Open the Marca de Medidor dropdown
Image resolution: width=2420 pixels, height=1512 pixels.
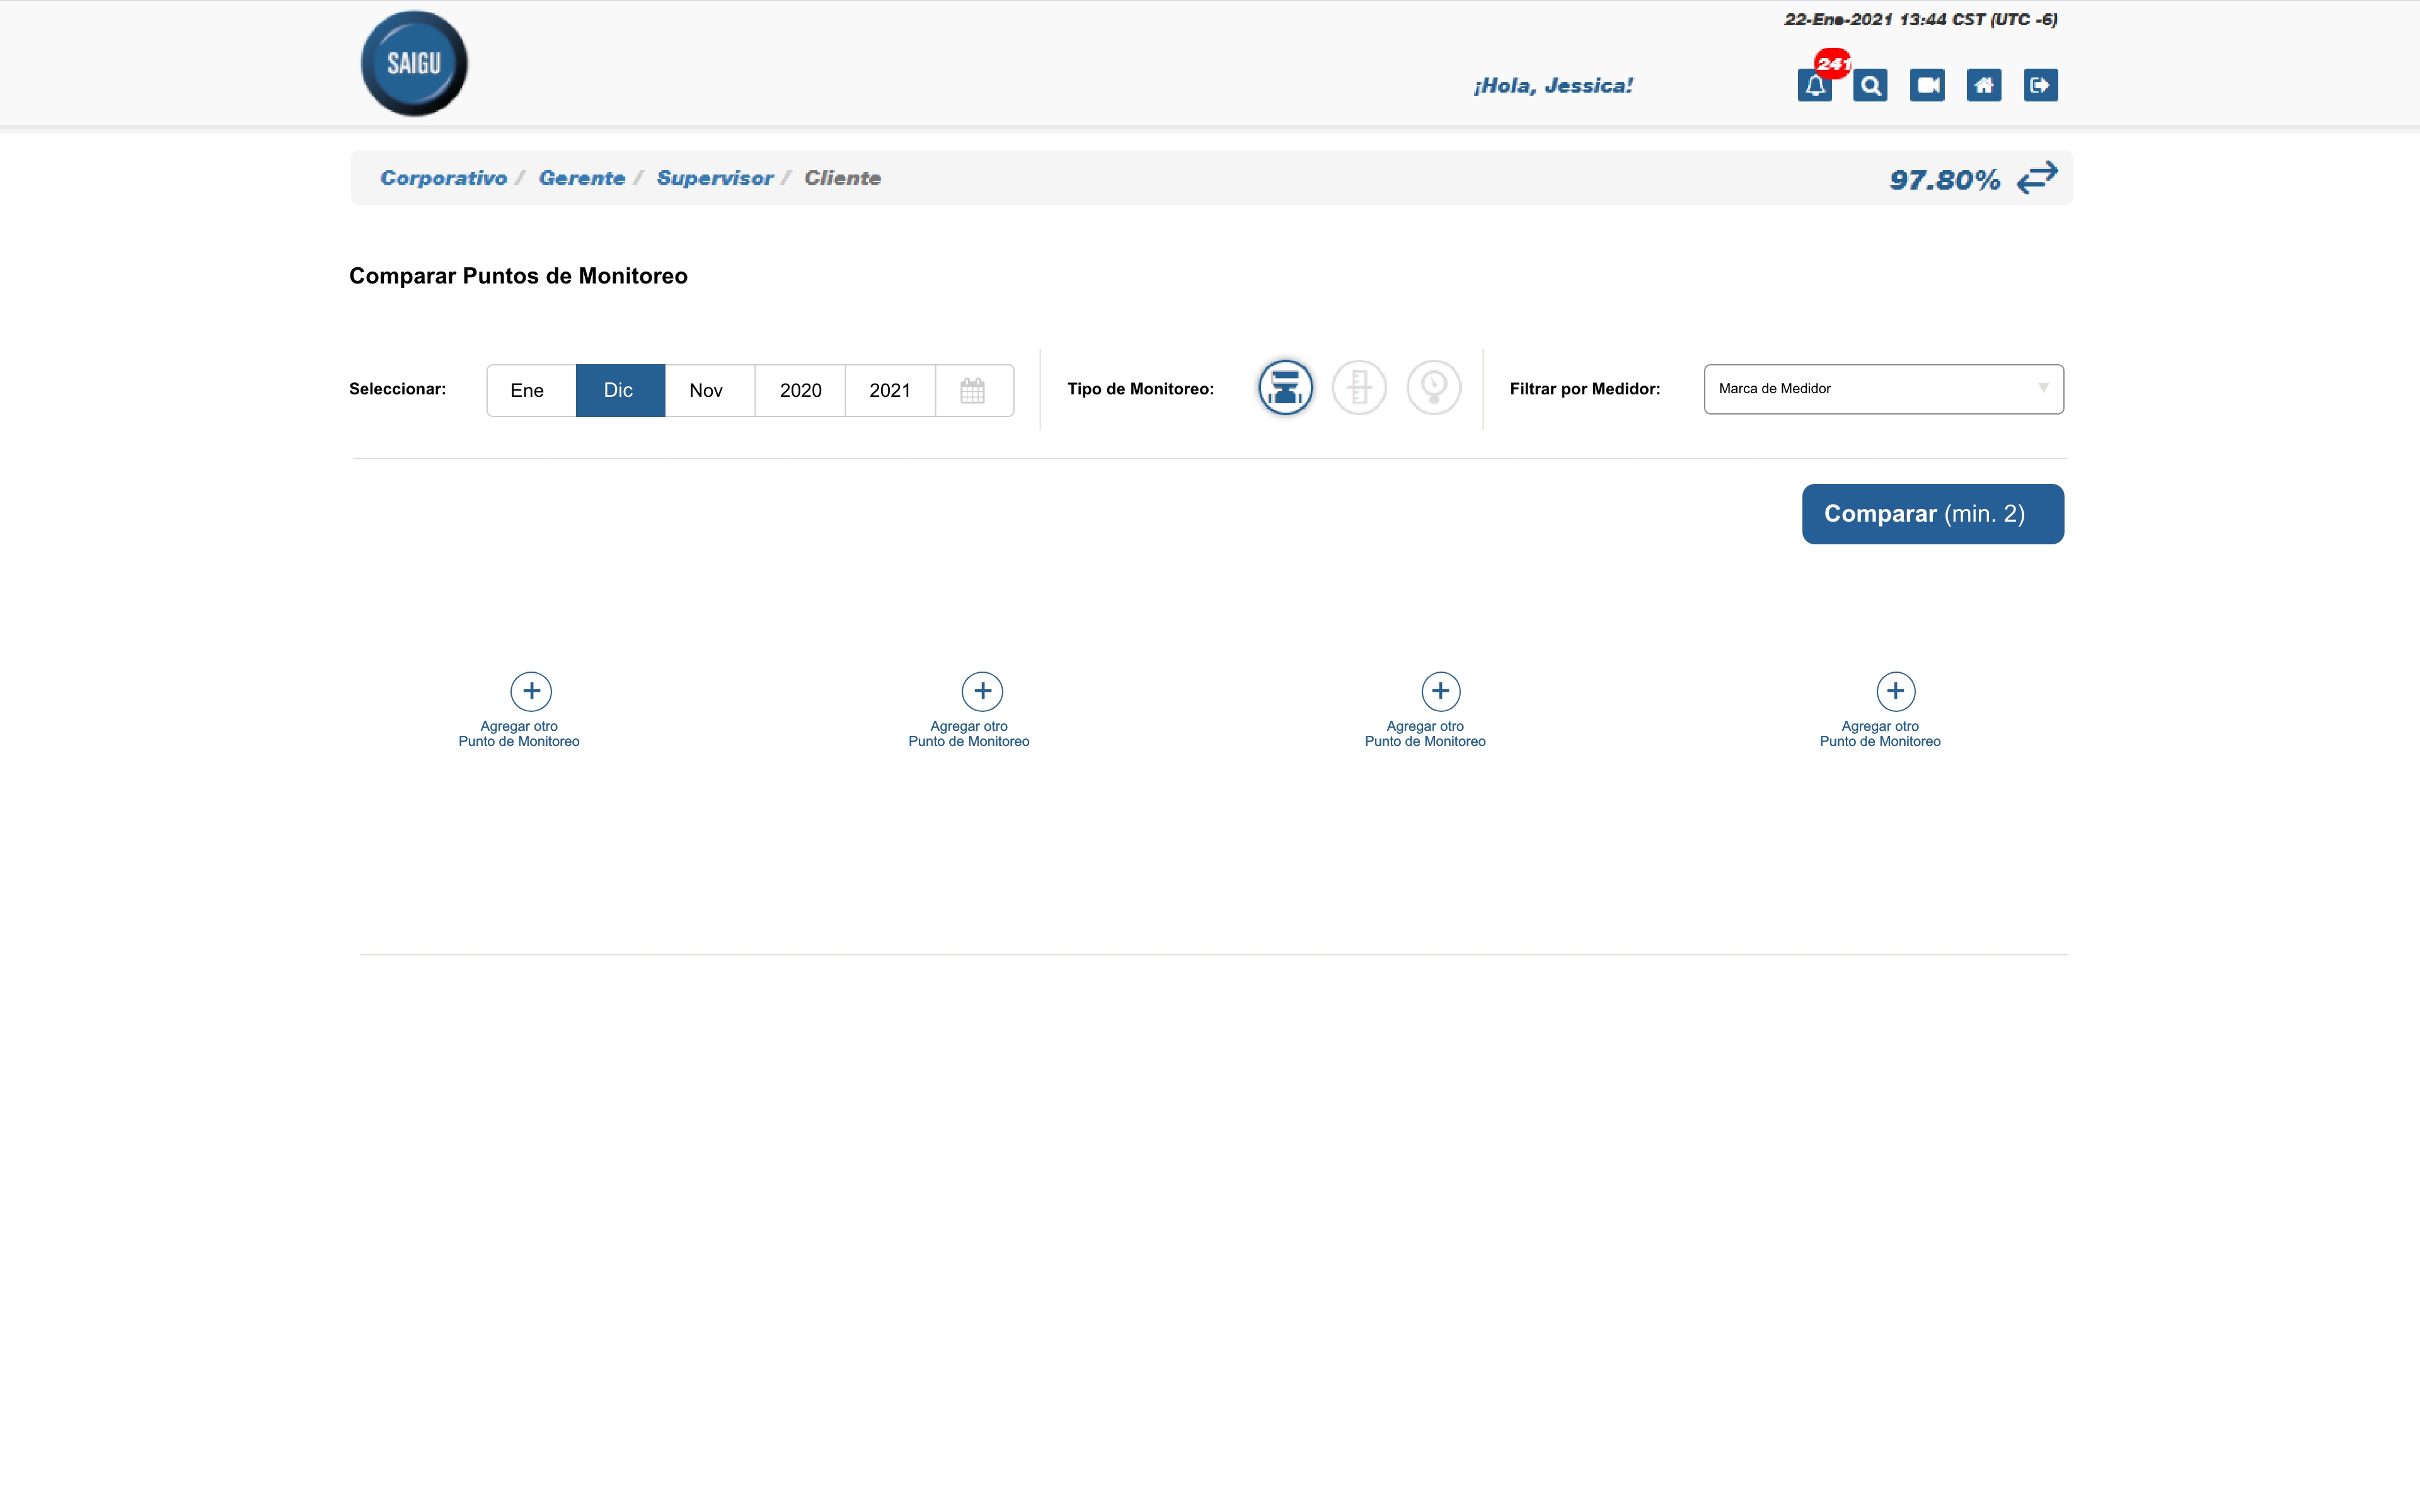1883,389
